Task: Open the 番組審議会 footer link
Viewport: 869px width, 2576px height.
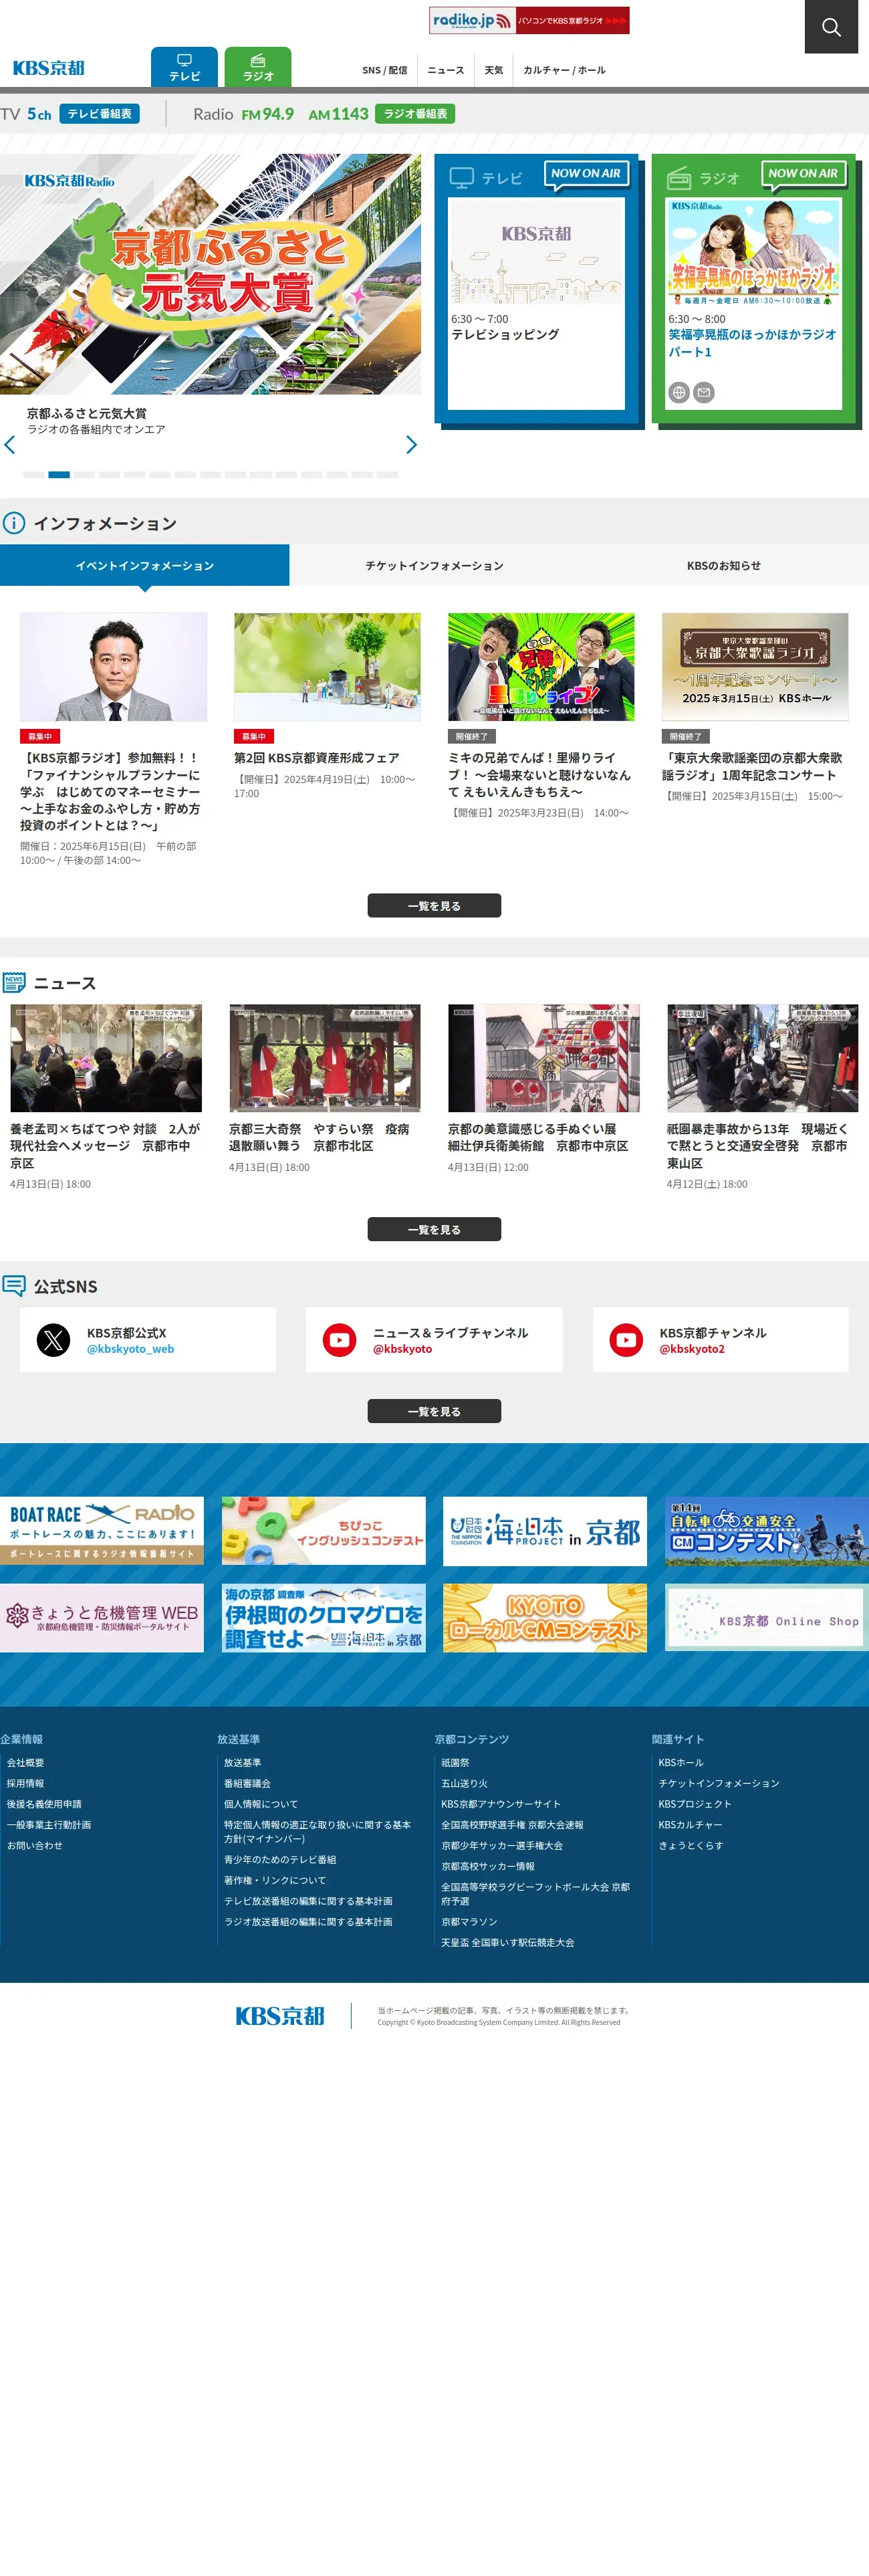Action: 247,1784
